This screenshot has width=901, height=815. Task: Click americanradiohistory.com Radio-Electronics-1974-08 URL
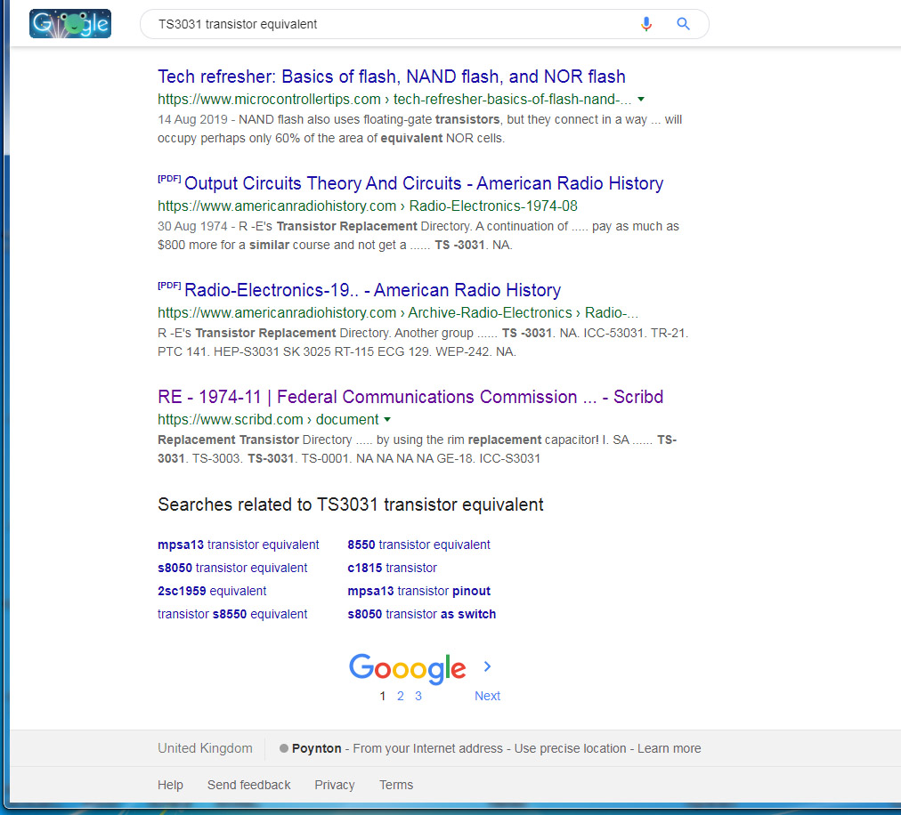(x=367, y=206)
